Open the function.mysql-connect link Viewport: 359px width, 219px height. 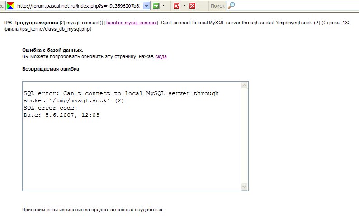pos(131,22)
